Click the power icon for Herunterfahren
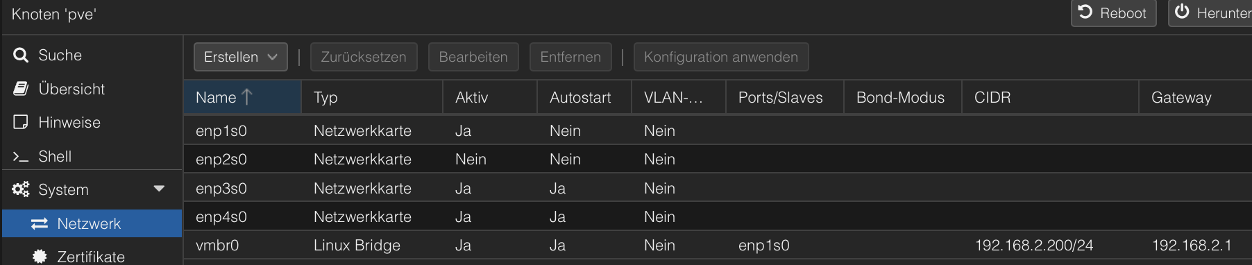This screenshot has width=1252, height=265. point(1182,12)
